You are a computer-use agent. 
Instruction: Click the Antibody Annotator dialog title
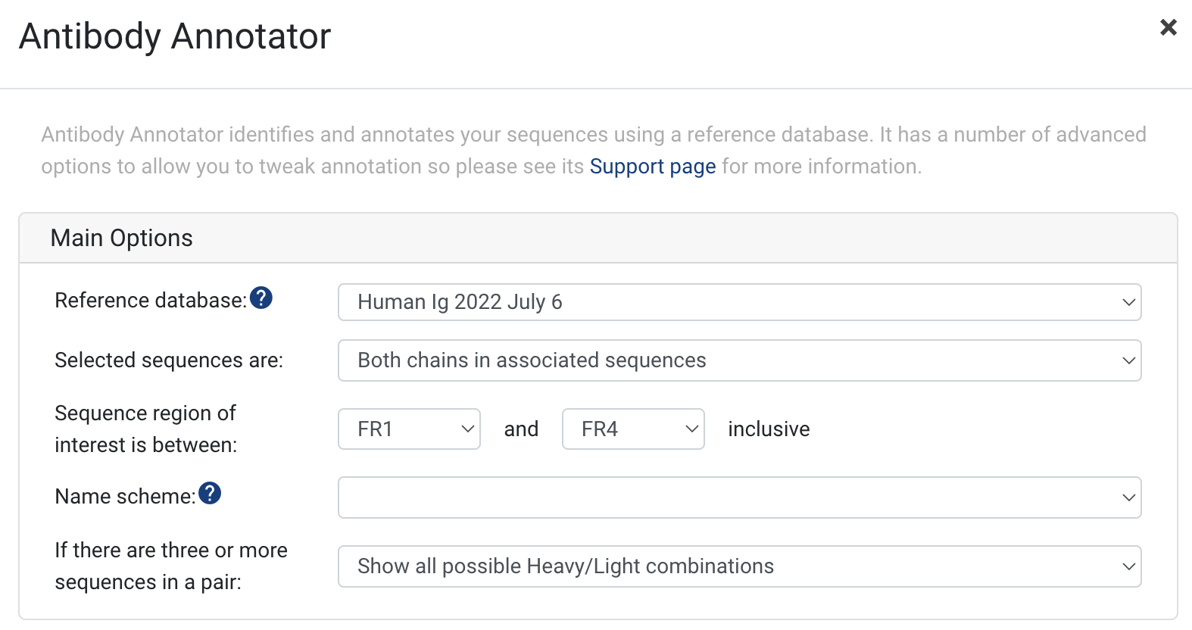click(175, 36)
